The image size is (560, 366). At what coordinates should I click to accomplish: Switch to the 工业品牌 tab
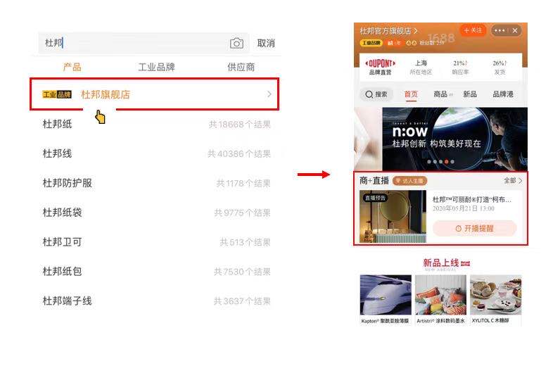(x=156, y=67)
